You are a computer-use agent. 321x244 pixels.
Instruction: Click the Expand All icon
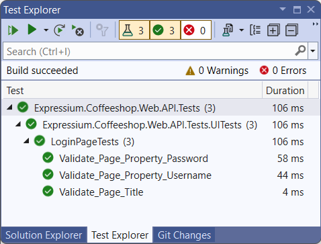tap(273, 30)
